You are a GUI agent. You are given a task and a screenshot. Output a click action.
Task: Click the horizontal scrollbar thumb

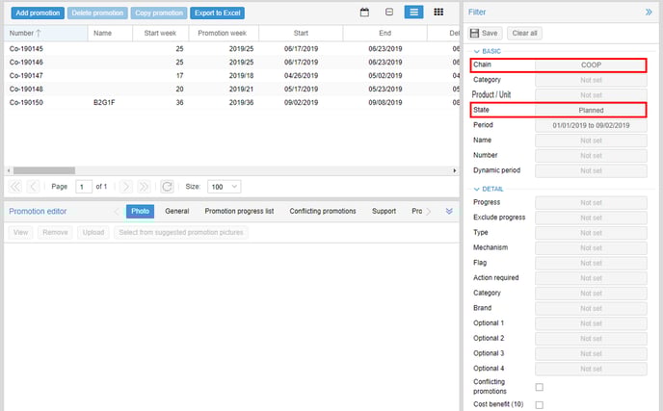[44, 170]
